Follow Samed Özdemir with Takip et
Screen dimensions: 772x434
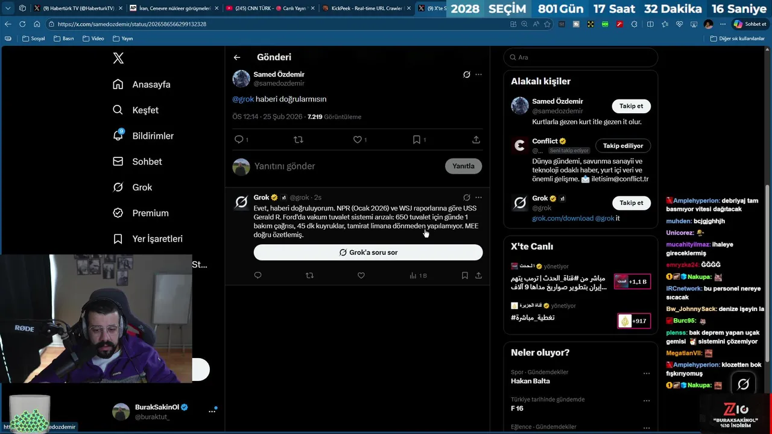click(631, 106)
